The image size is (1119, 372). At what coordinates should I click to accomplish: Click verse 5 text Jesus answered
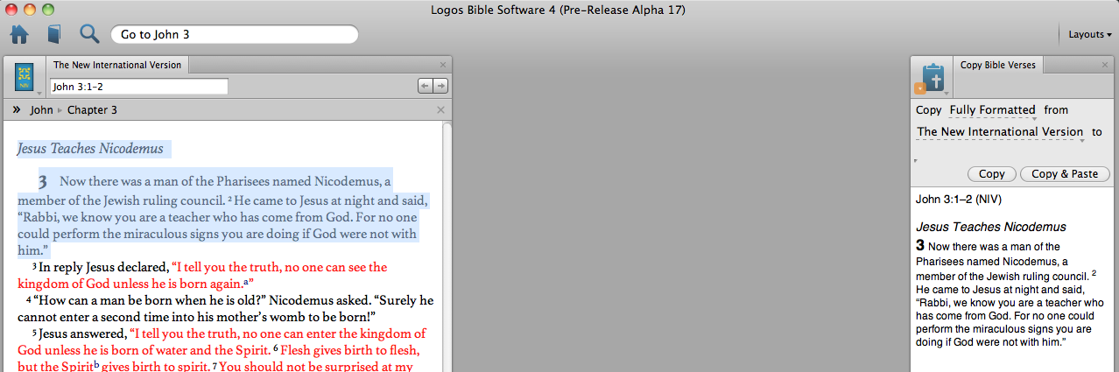(83, 333)
